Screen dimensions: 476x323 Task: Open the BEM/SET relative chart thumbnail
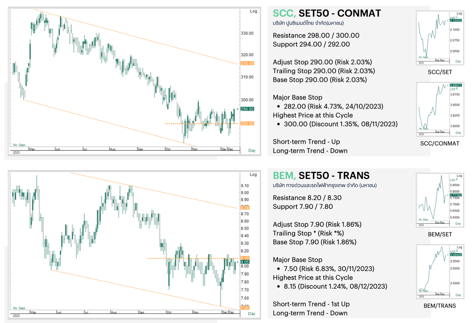[x=440, y=200]
